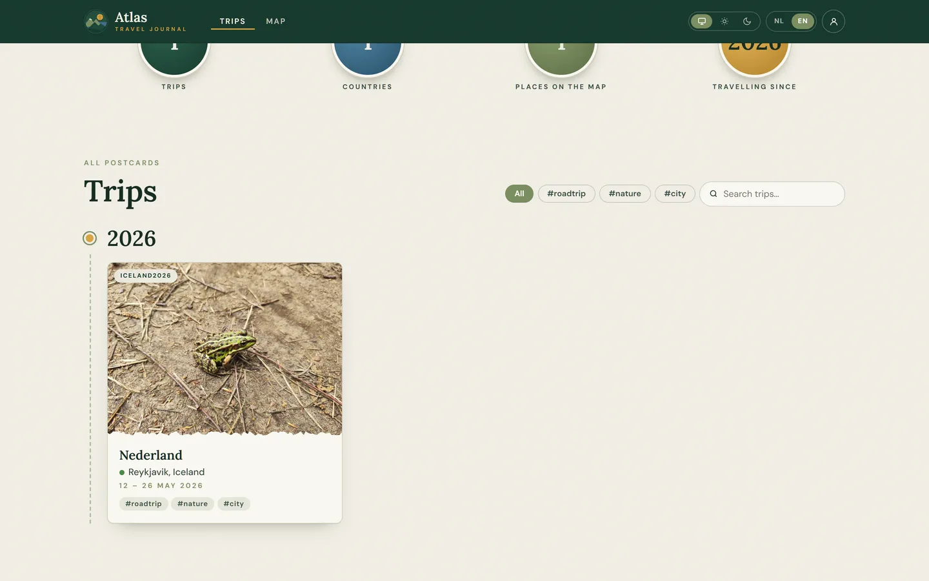Click the ALL POSTCARDS label
The height and width of the screenshot is (581, 929).
(x=122, y=163)
